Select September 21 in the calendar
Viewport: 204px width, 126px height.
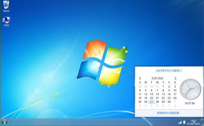point(157,98)
